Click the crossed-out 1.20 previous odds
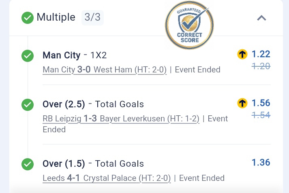The image size is (289, 193). (x=261, y=66)
